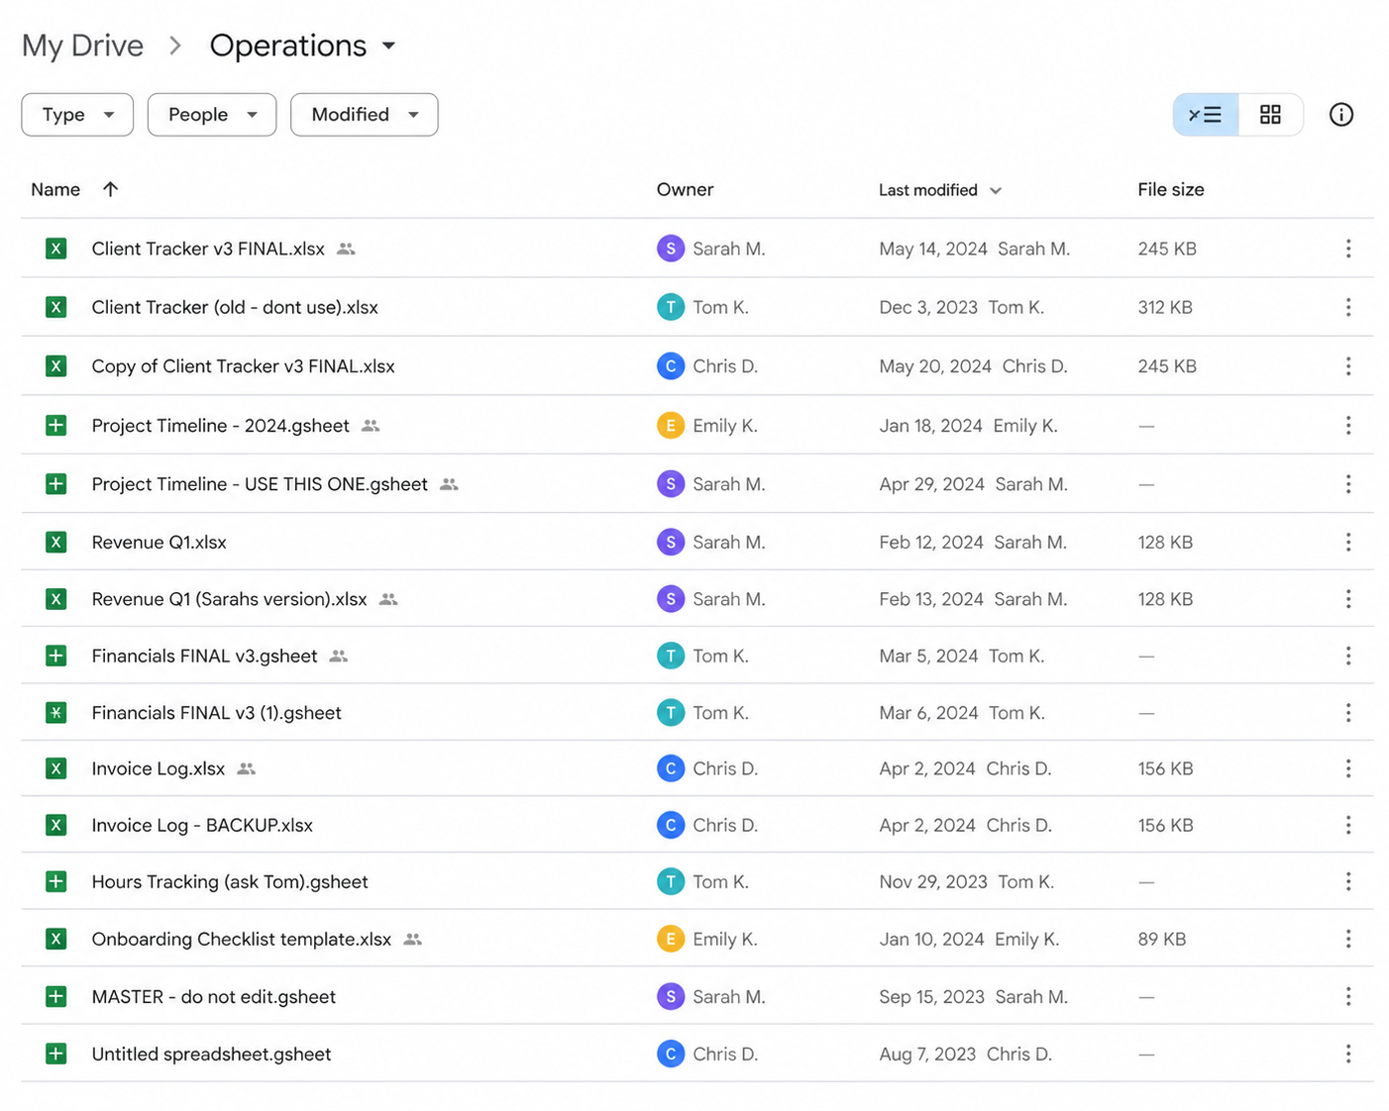This screenshot has height=1111, width=1389.
Task: Click the Name column header
Action: coord(55,189)
